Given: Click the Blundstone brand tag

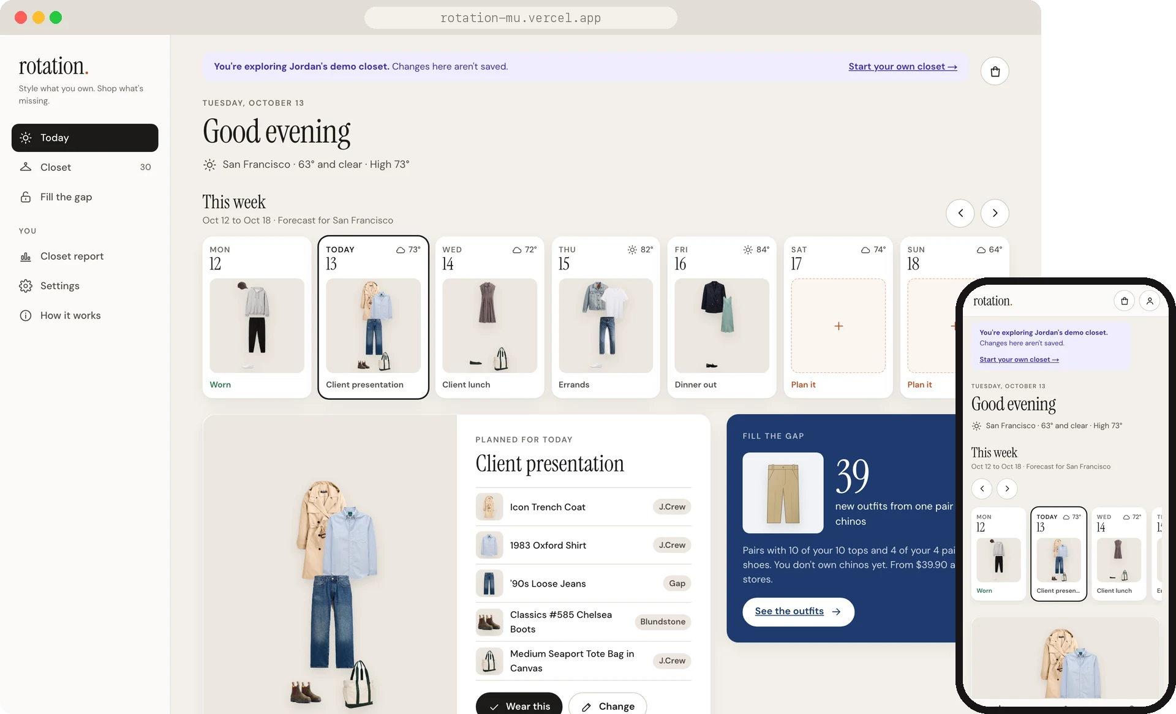Looking at the screenshot, I should tap(663, 622).
